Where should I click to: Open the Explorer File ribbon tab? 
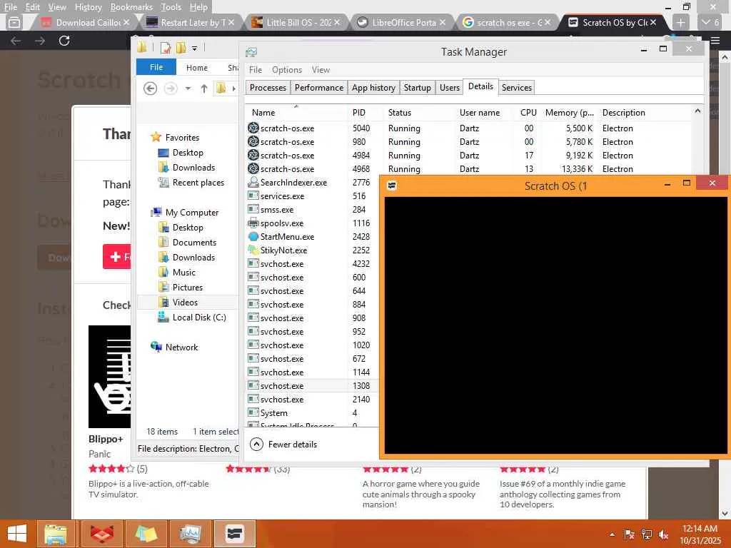[156, 68]
